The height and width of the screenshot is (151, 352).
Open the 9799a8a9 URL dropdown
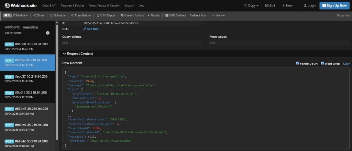[20, 15]
